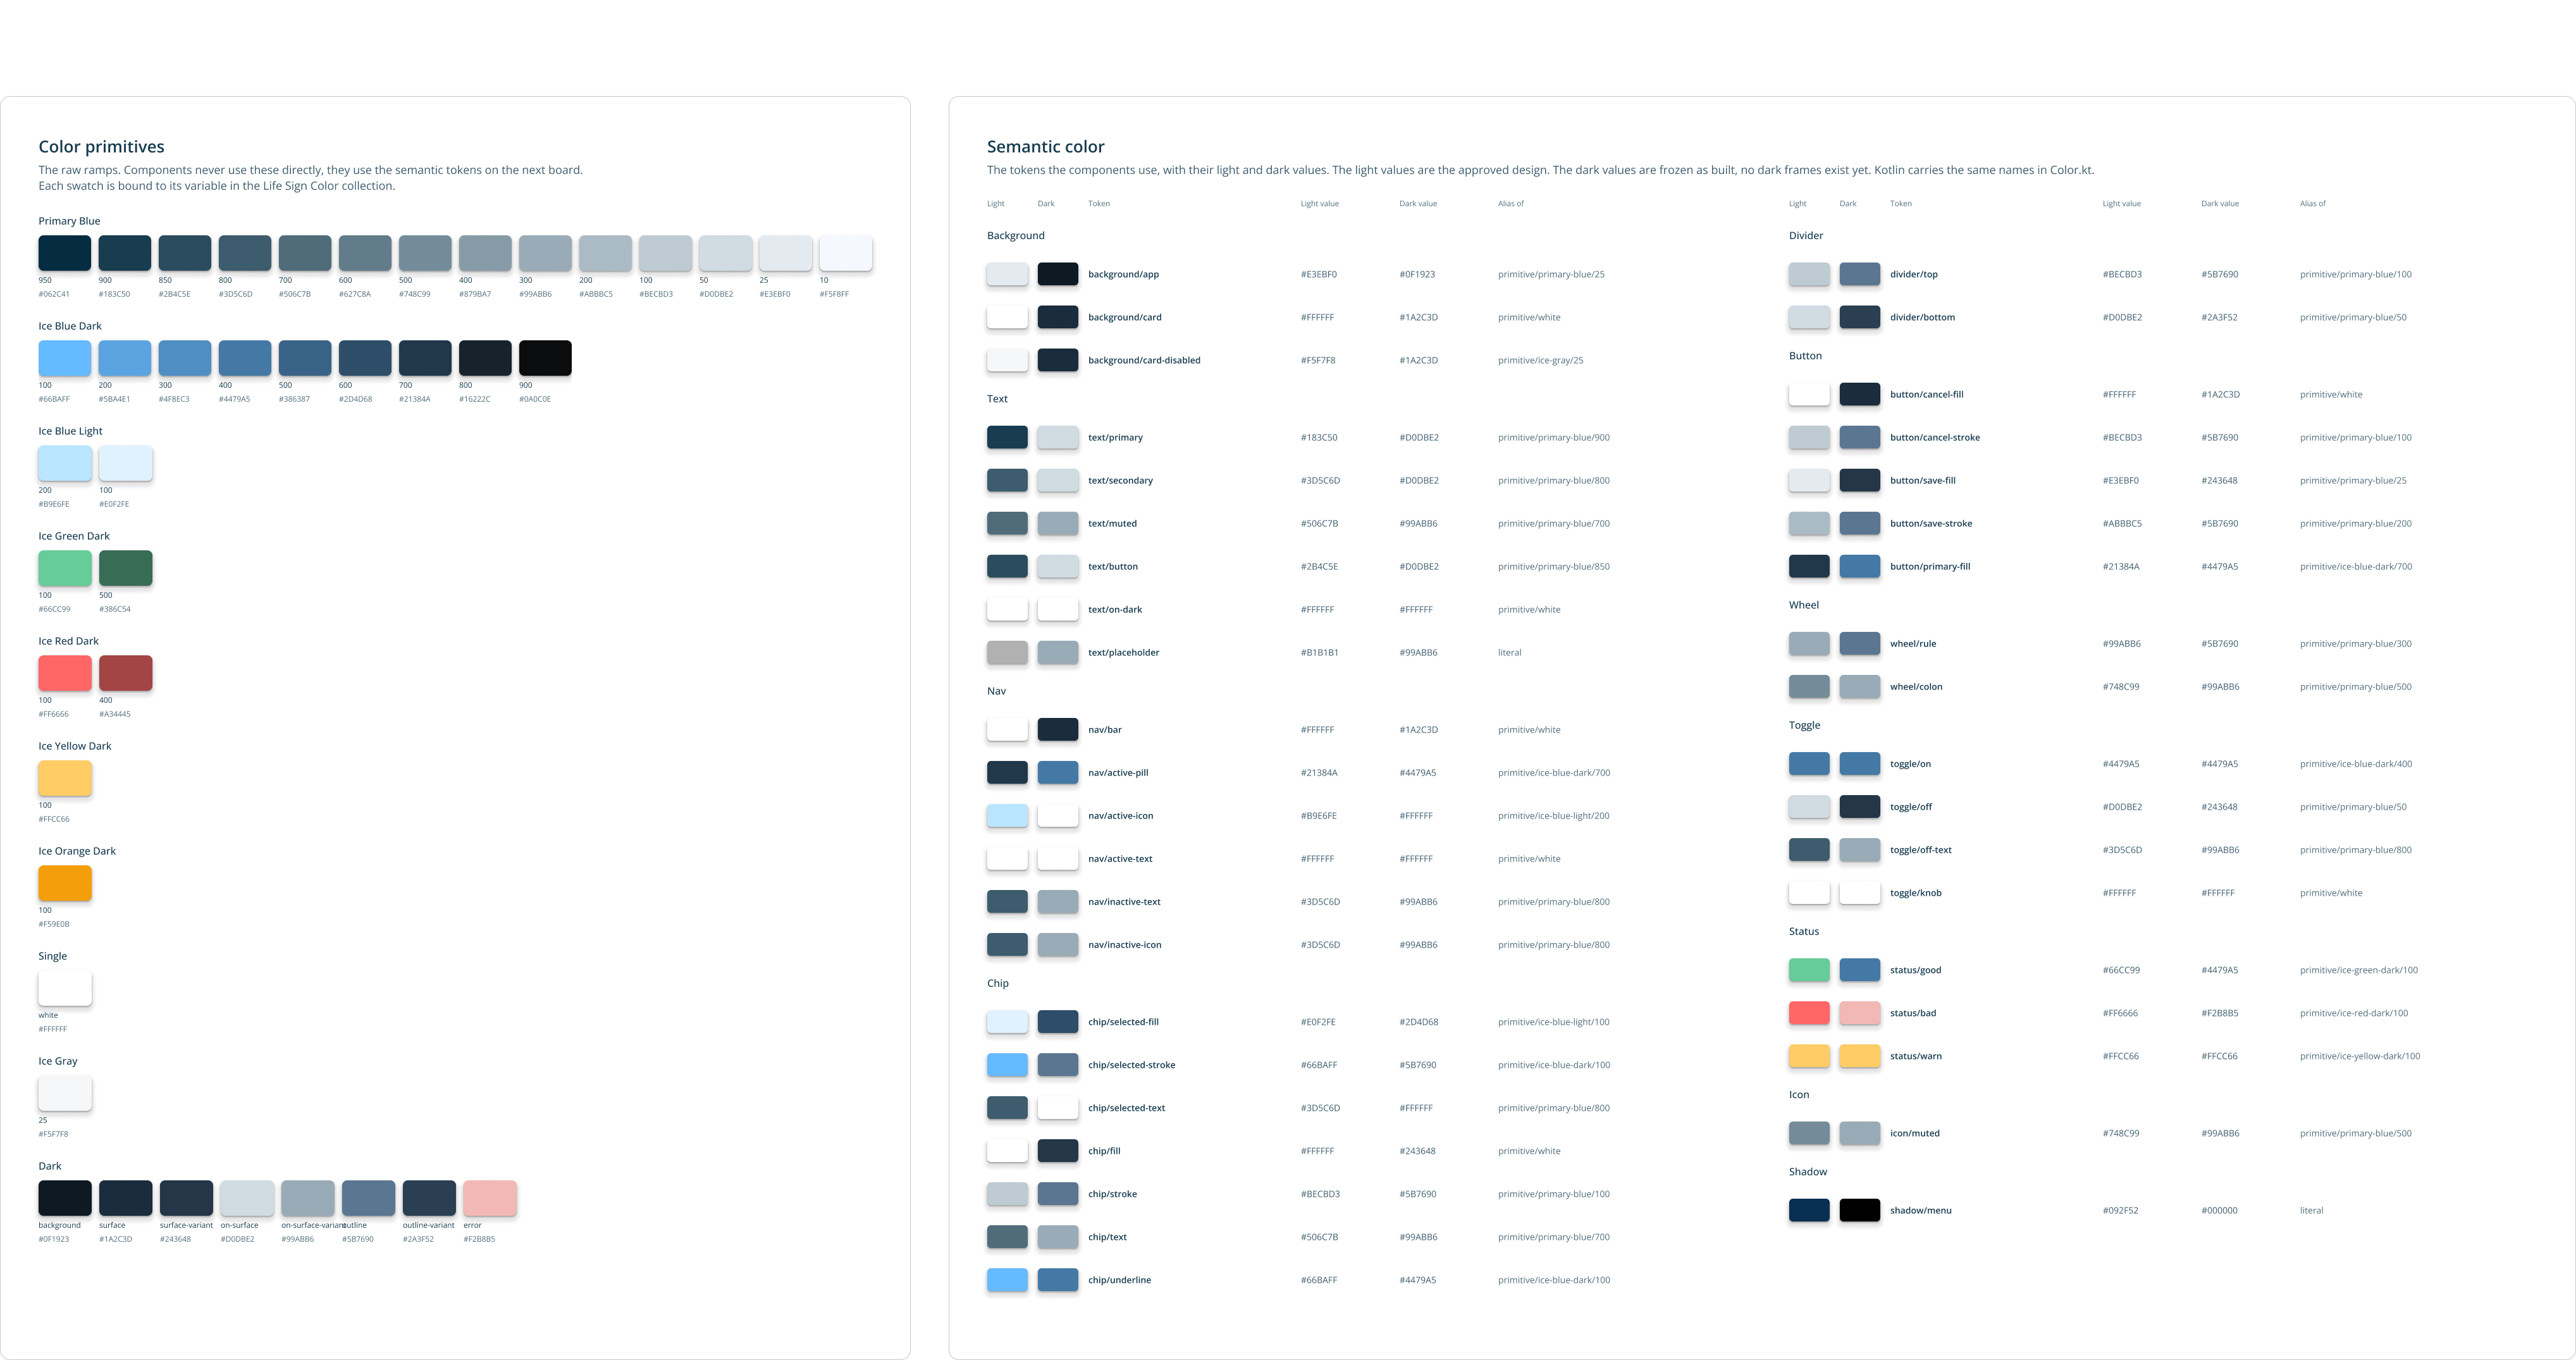Click the Ice Yellow Dark 100 swatch
The height and width of the screenshot is (1360, 2576).
(x=65, y=778)
